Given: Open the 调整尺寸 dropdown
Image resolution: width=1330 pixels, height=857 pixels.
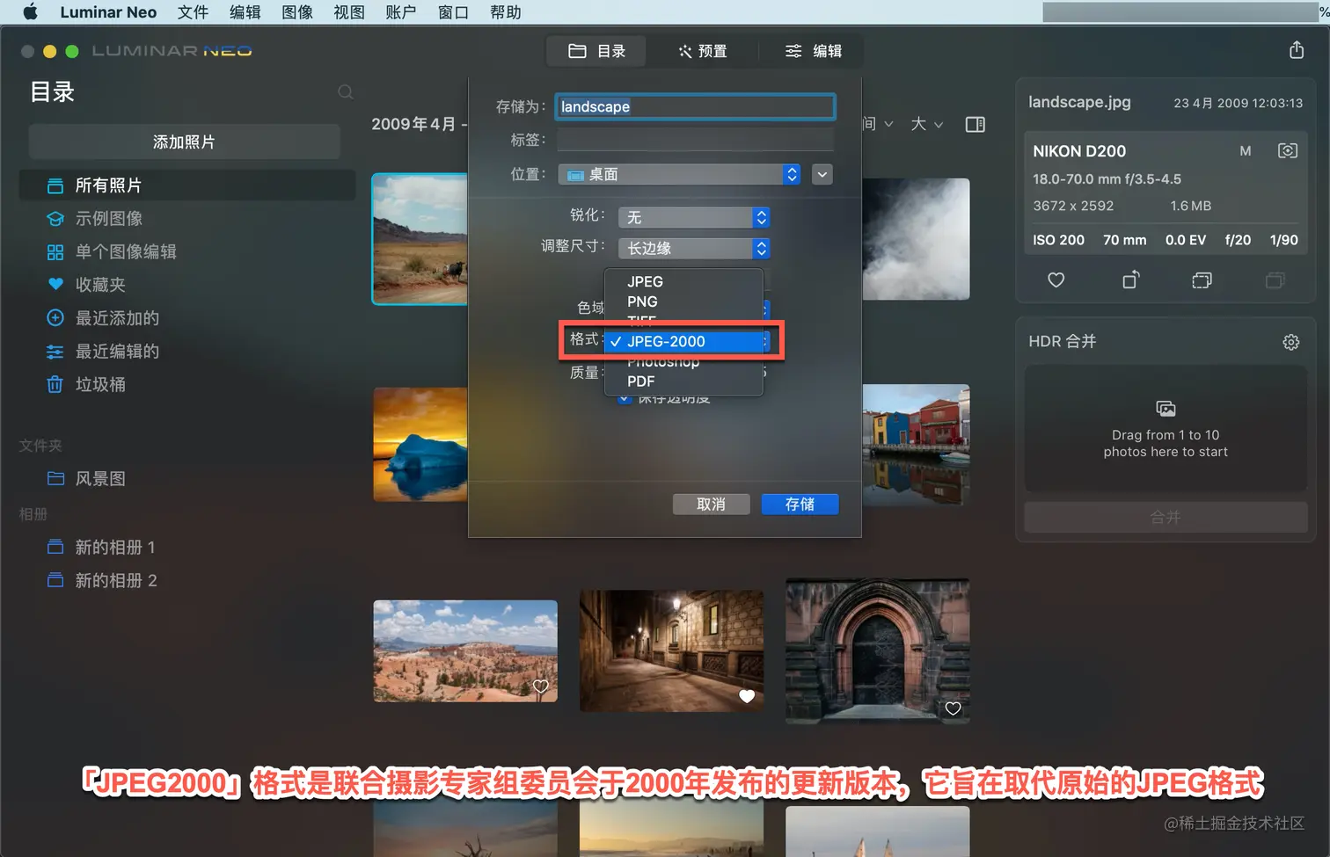Looking at the screenshot, I should tap(694, 249).
